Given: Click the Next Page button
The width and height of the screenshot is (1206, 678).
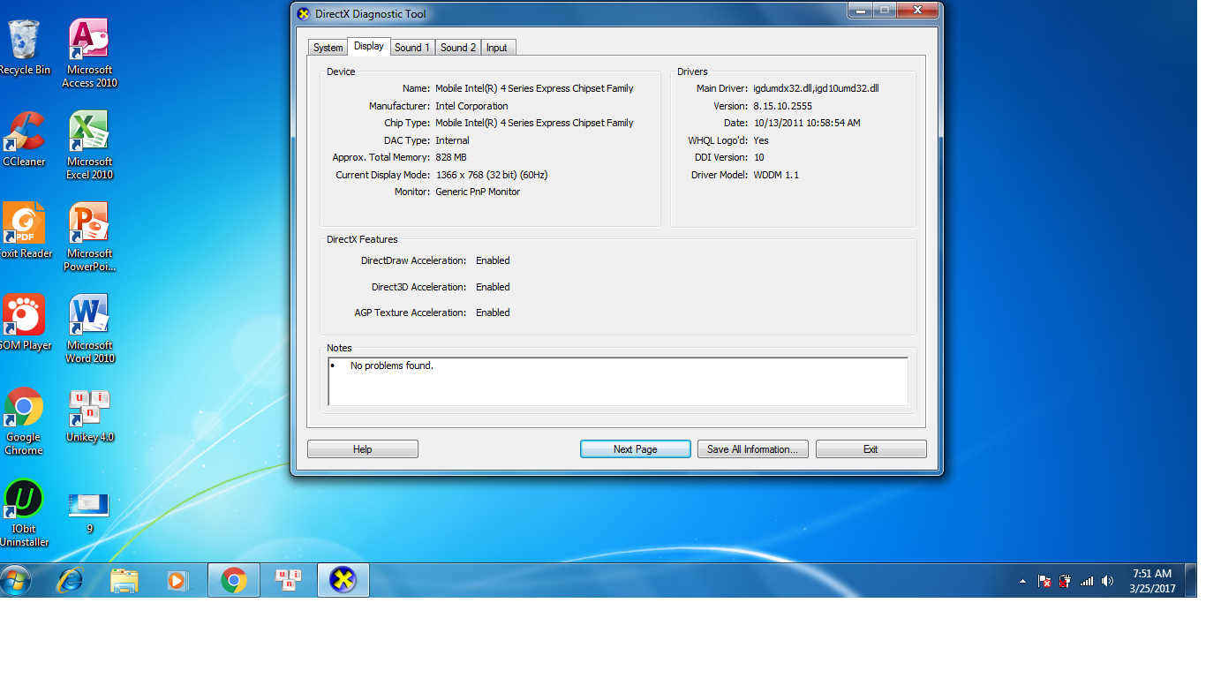Looking at the screenshot, I should (x=636, y=449).
